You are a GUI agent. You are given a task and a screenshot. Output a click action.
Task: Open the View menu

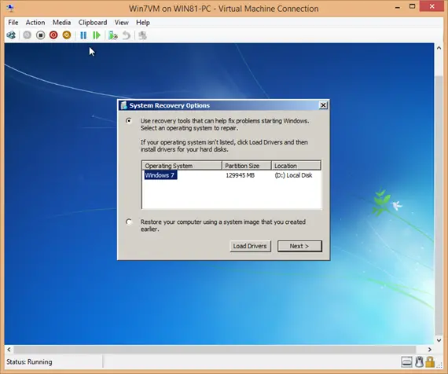(x=121, y=22)
